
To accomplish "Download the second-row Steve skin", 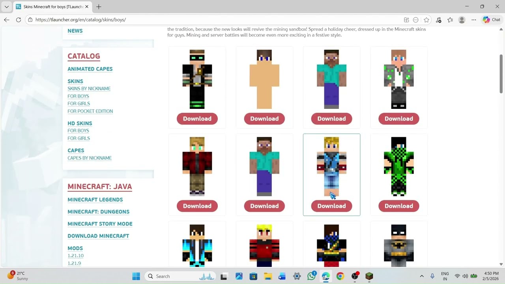I will click(x=264, y=206).
